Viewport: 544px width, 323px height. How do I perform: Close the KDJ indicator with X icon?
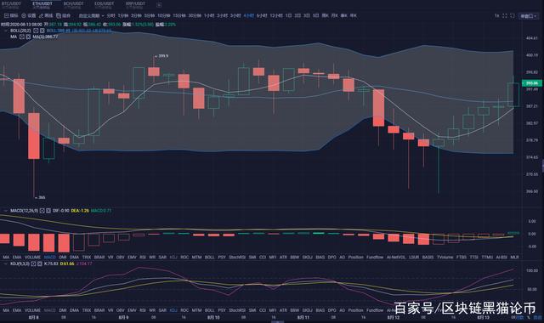(x=40, y=263)
